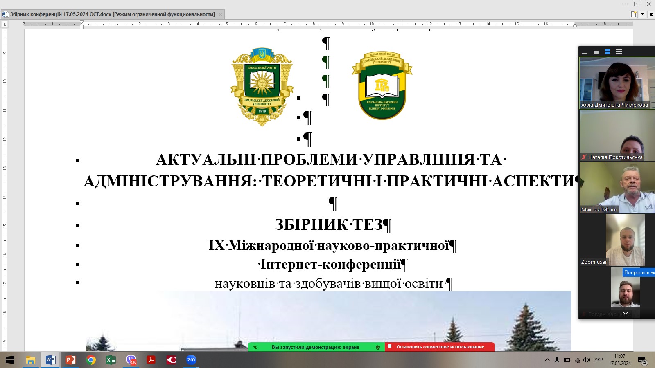The image size is (655, 368).
Task: Switch Zoom panel to grid gallery view
Action: (619, 52)
